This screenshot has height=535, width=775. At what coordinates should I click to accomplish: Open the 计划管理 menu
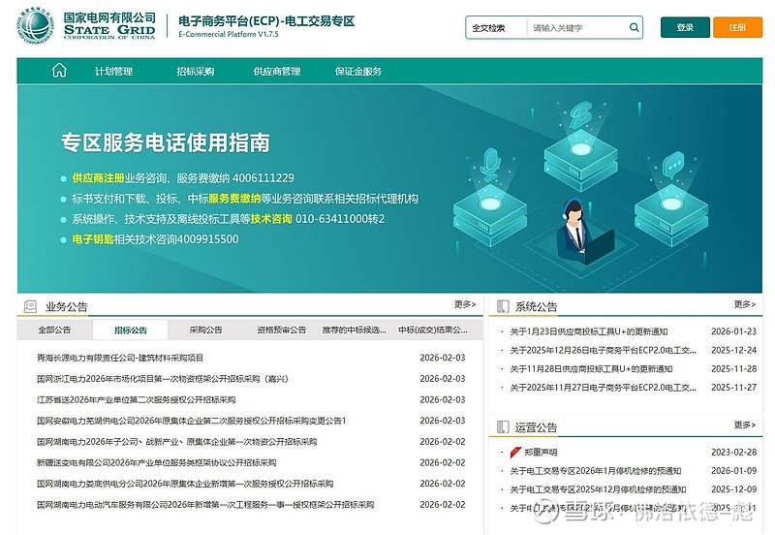113,71
